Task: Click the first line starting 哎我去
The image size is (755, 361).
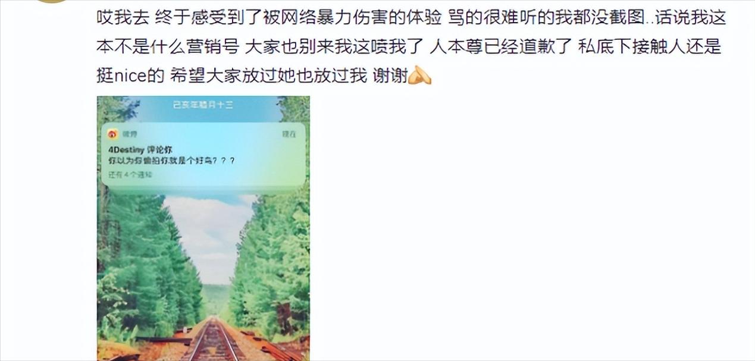Action: point(411,18)
